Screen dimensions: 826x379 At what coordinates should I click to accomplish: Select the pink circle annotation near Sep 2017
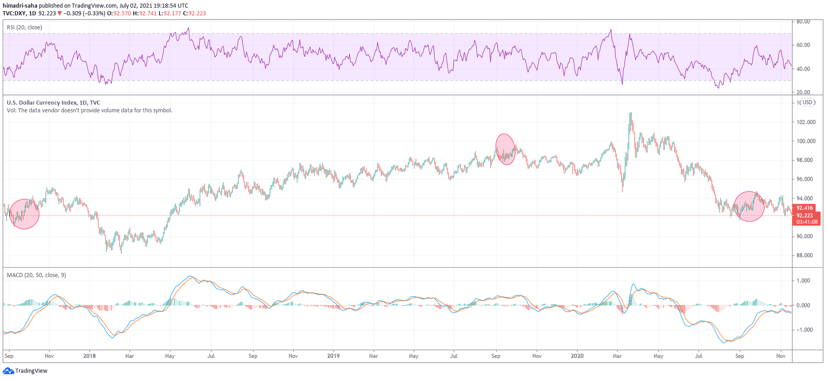(x=24, y=214)
